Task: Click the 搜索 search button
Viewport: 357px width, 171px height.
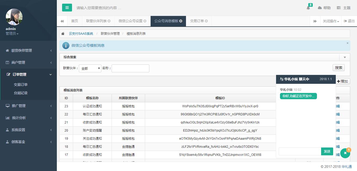Action: click(x=338, y=67)
